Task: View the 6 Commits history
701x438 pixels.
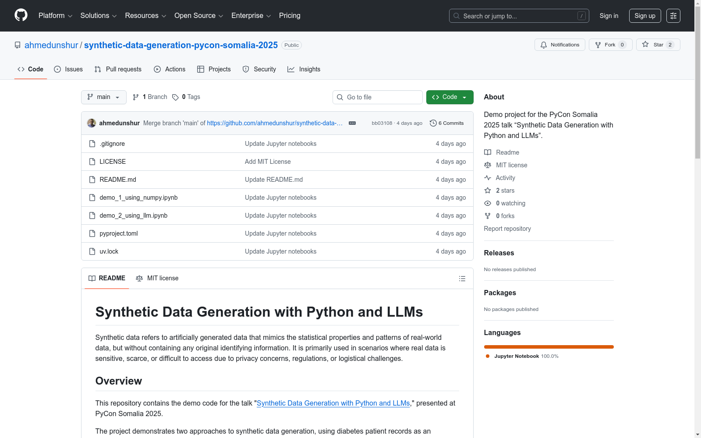Action: [447, 123]
